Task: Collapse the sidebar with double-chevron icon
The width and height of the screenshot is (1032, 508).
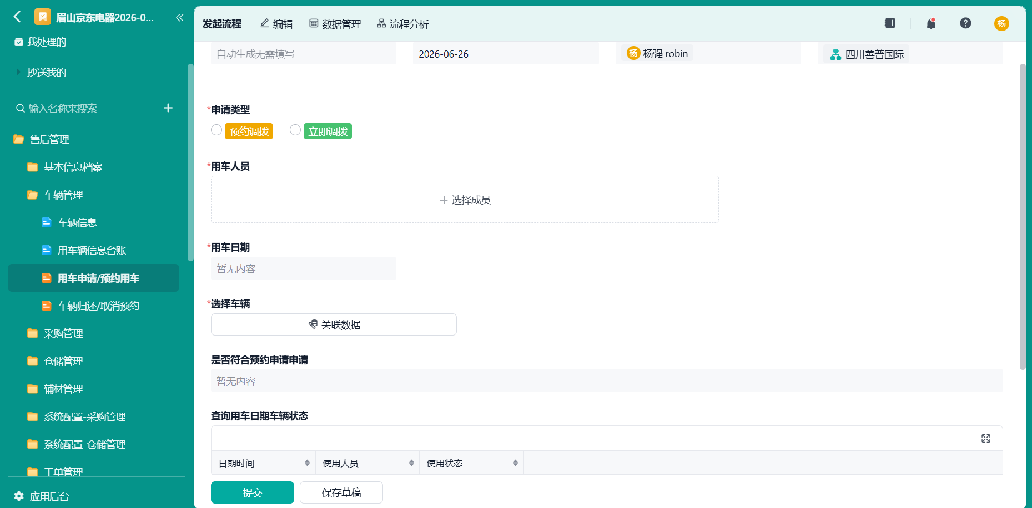Action: pos(179,17)
